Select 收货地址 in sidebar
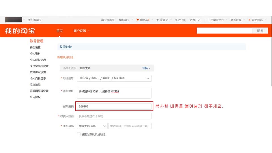Image resolution: width=272 pixels, height=153 pixels. (35, 85)
